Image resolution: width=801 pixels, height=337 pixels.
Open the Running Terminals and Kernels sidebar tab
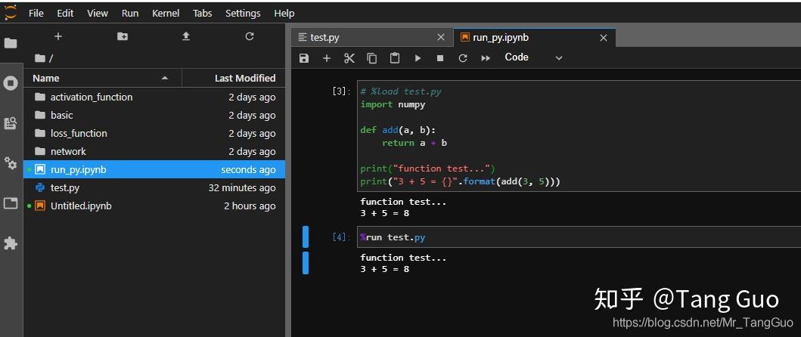(11, 82)
